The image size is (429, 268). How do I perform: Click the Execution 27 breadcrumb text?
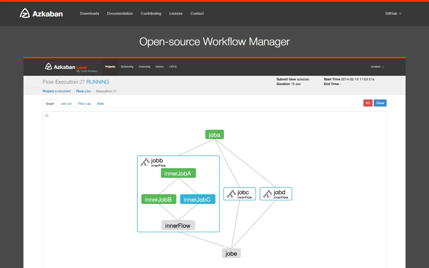tap(106, 91)
